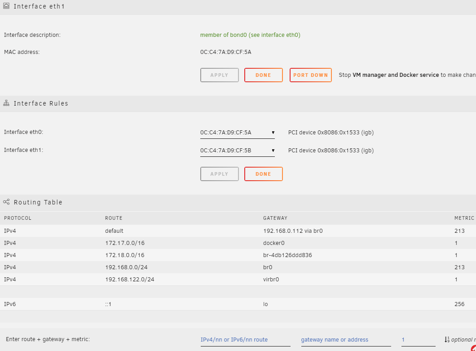Image resolution: width=476 pixels, height=351 pixels.
Task: Click APPLY in Interface eth1 section
Action: pos(220,75)
